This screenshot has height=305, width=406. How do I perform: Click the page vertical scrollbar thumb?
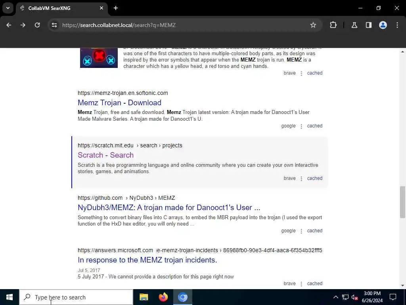click(402, 202)
